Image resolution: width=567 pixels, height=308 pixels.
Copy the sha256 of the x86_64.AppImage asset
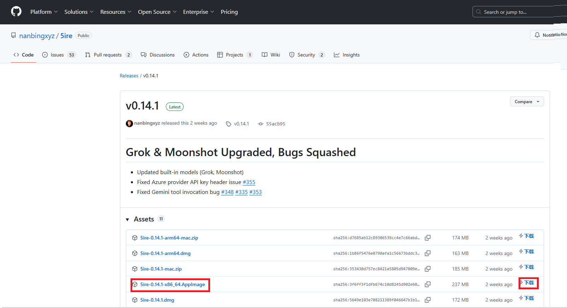pyautogui.click(x=427, y=284)
